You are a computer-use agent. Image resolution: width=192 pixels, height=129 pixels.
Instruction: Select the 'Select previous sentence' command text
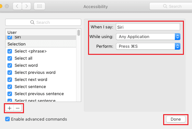click(39, 94)
